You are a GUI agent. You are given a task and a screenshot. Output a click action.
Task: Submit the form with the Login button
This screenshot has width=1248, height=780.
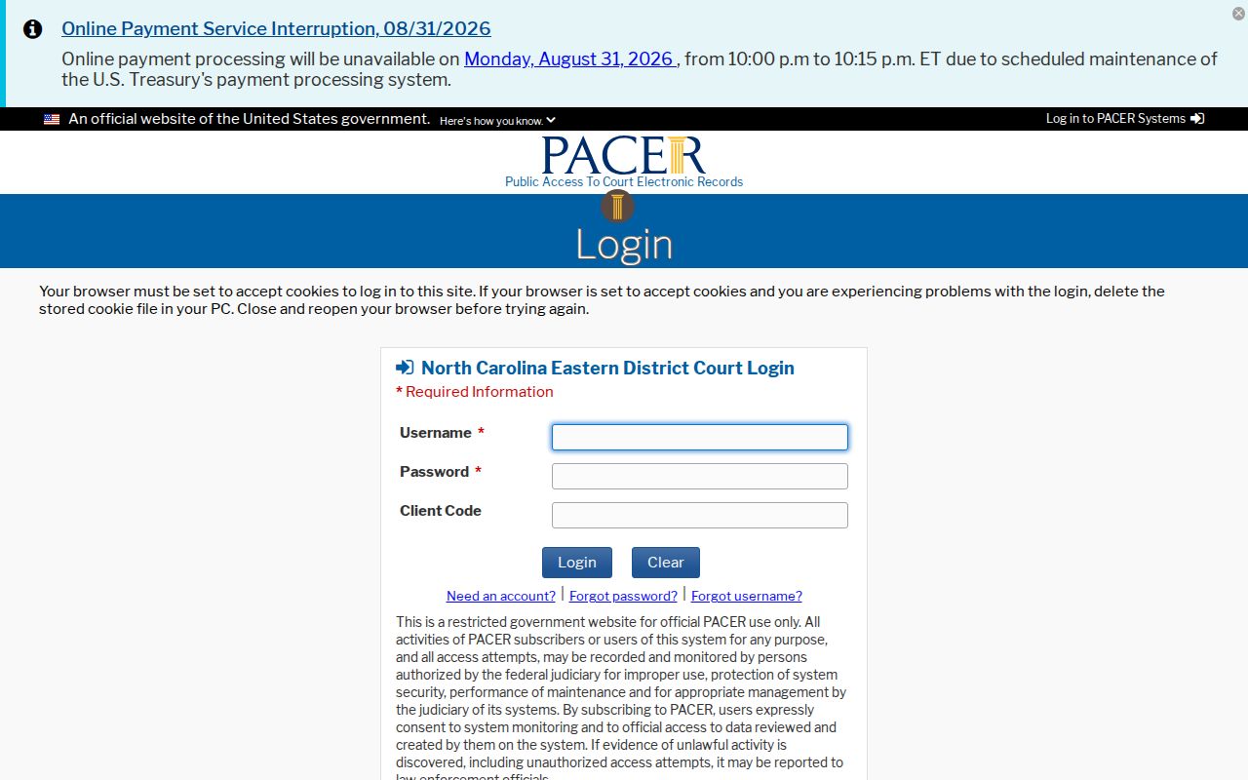pyautogui.click(x=577, y=563)
